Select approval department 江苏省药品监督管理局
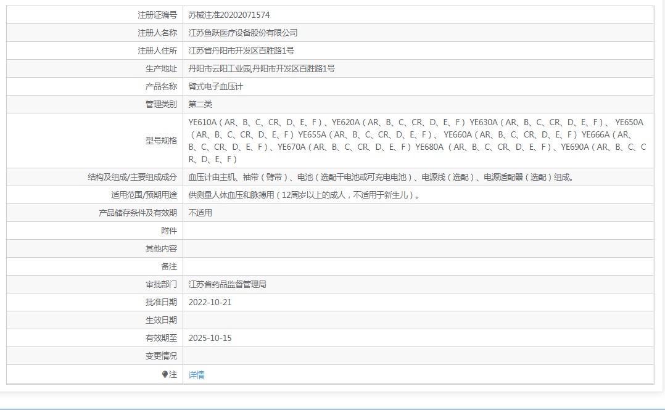The image size is (665, 410). [x=227, y=284]
